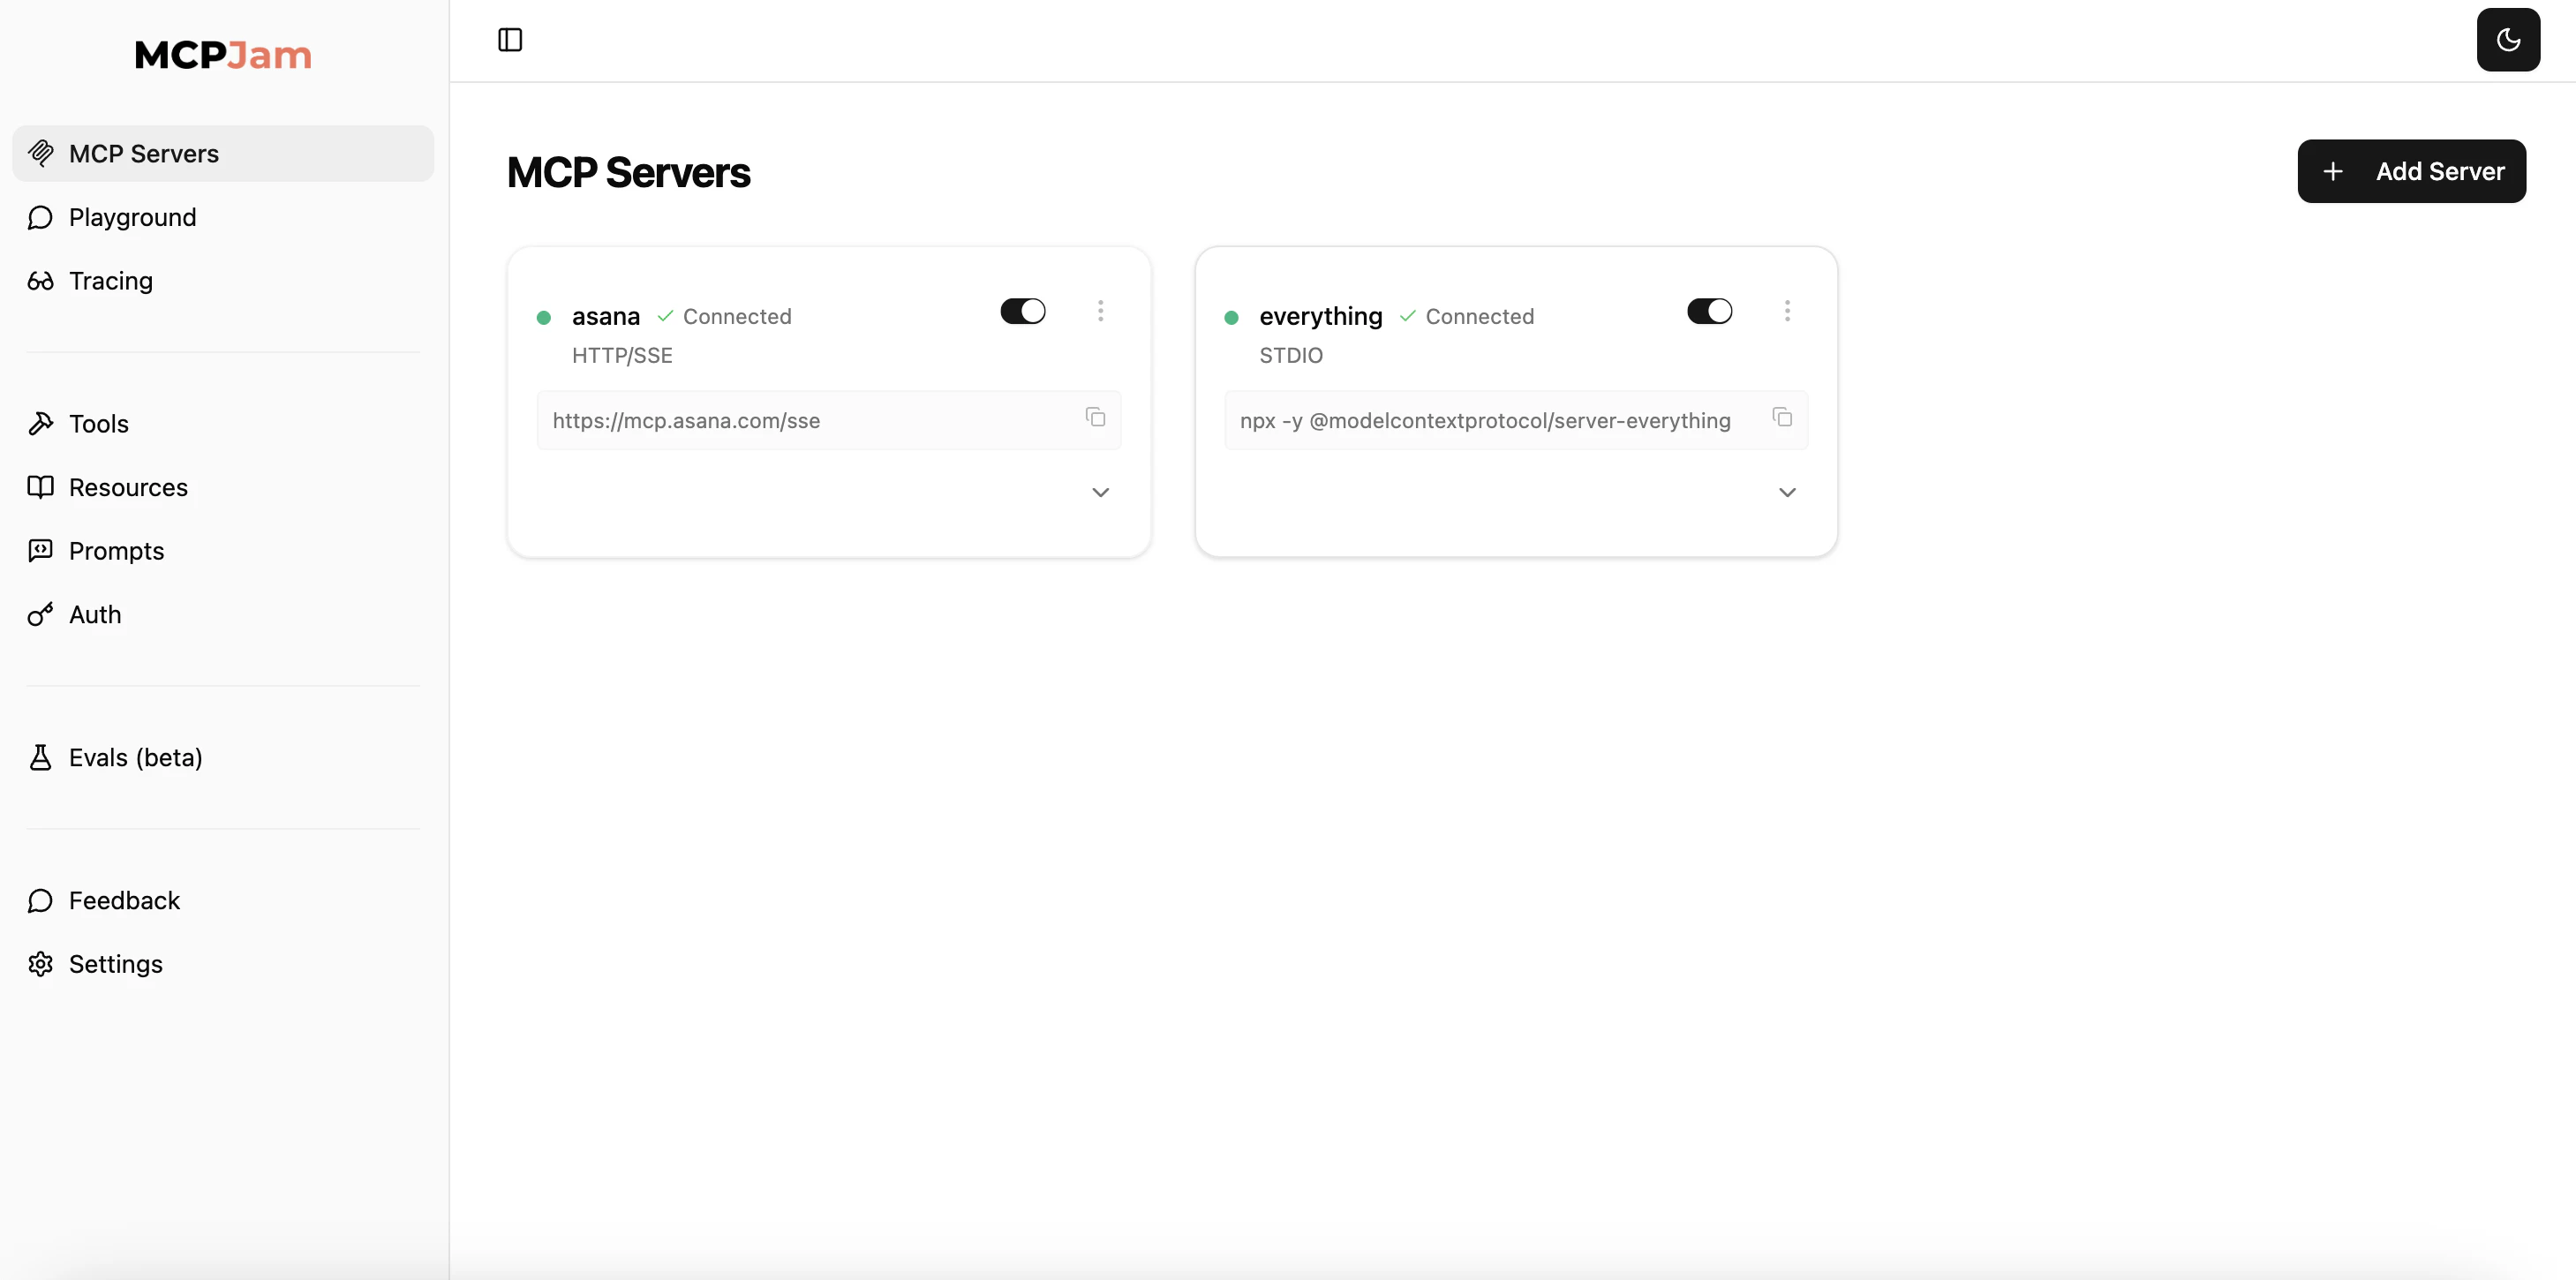Open the asana card three-dot menu

click(x=1100, y=311)
